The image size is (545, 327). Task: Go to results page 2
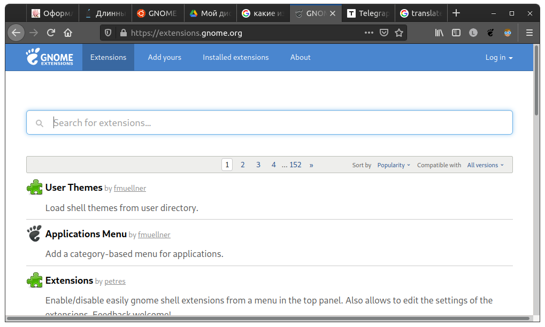point(243,165)
